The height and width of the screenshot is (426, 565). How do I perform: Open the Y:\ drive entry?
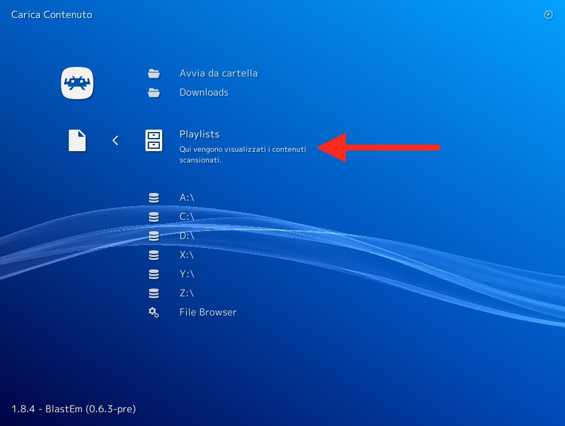tap(187, 274)
